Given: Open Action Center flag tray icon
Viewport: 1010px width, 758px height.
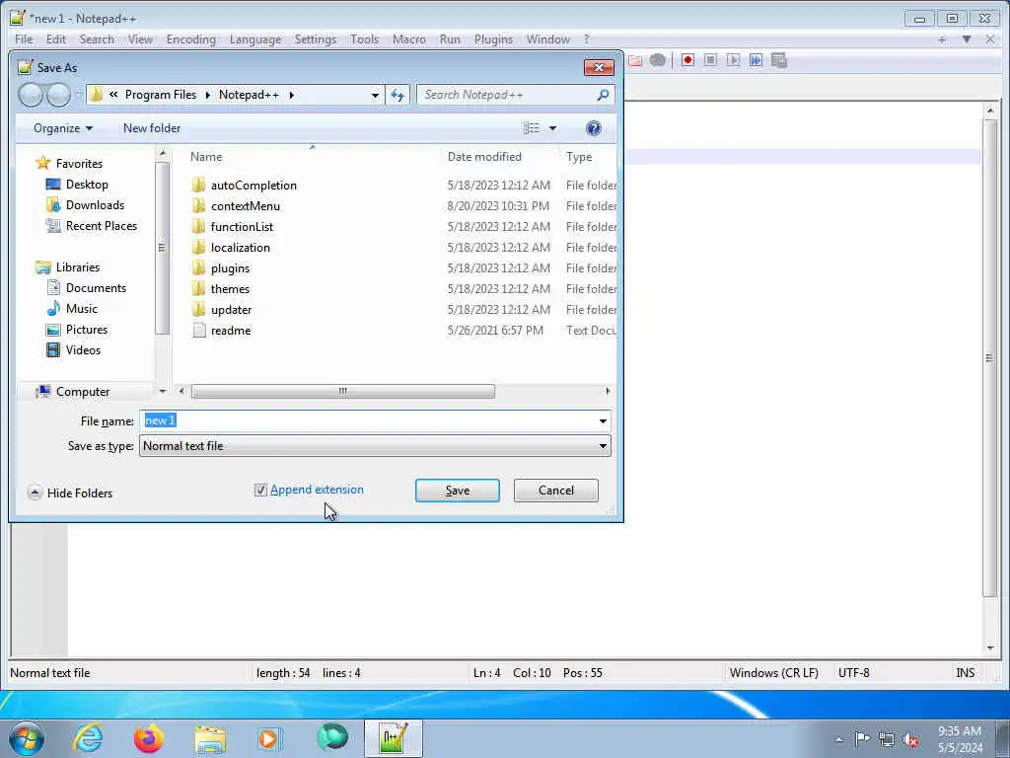Looking at the screenshot, I should (862, 738).
